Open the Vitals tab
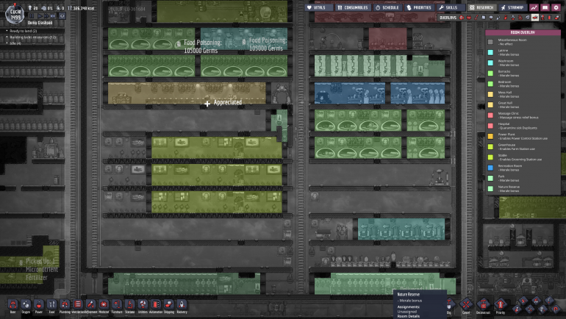 click(319, 7)
